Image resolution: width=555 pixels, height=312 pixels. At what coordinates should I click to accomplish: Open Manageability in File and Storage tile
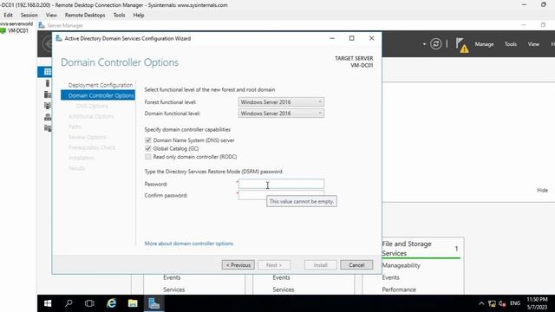click(x=401, y=265)
